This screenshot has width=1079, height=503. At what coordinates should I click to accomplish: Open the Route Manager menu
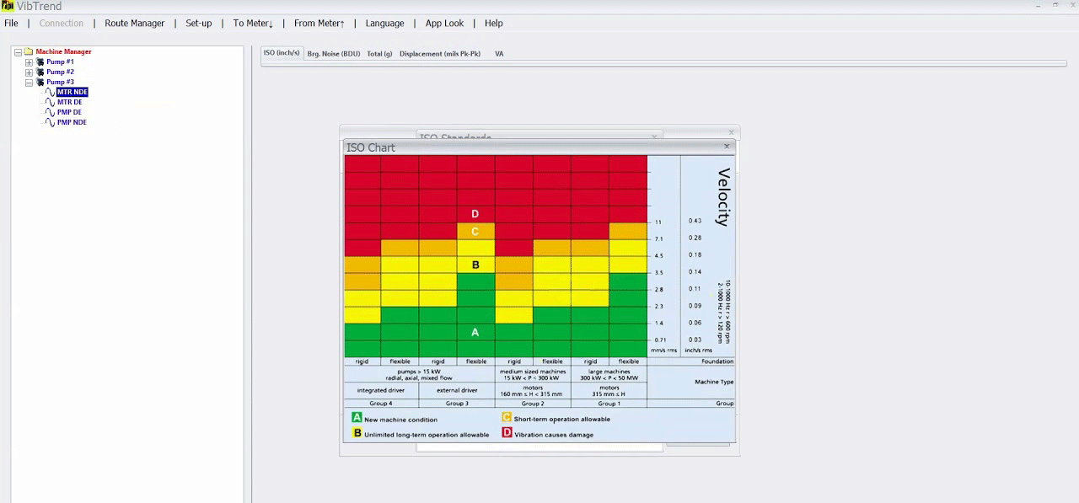(x=134, y=24)
